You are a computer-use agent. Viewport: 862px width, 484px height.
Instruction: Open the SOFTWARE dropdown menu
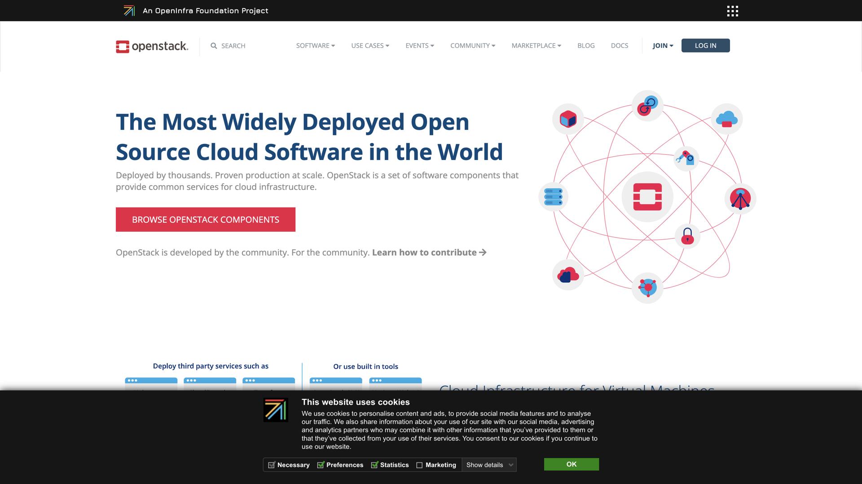pos(315,45)
